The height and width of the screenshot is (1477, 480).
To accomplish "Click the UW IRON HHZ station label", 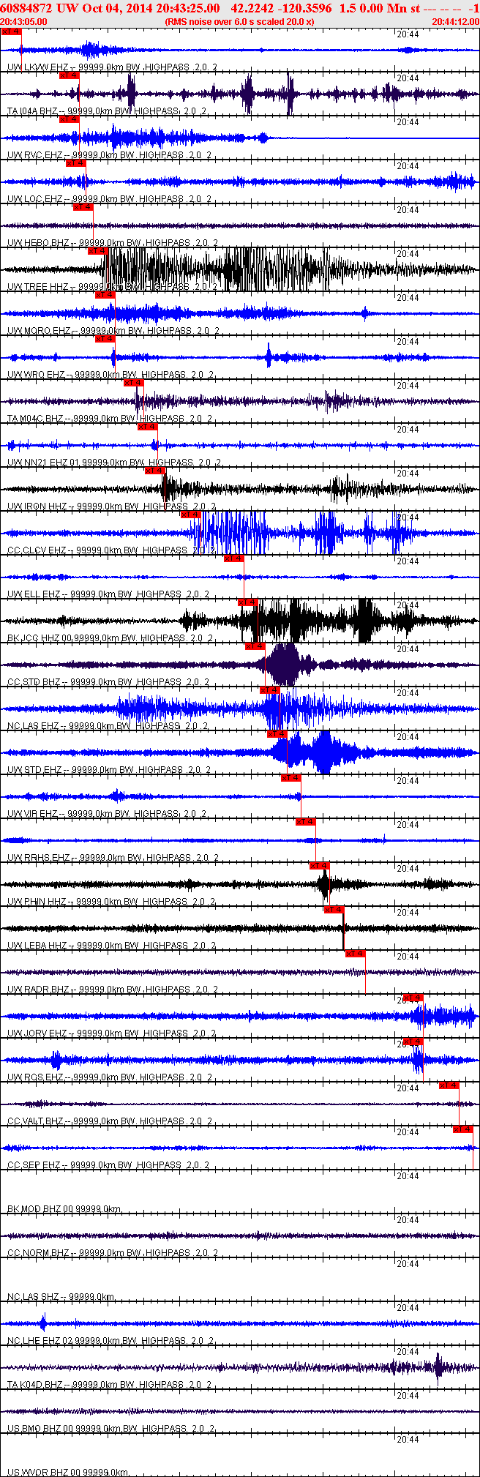I will click(111, 506).
